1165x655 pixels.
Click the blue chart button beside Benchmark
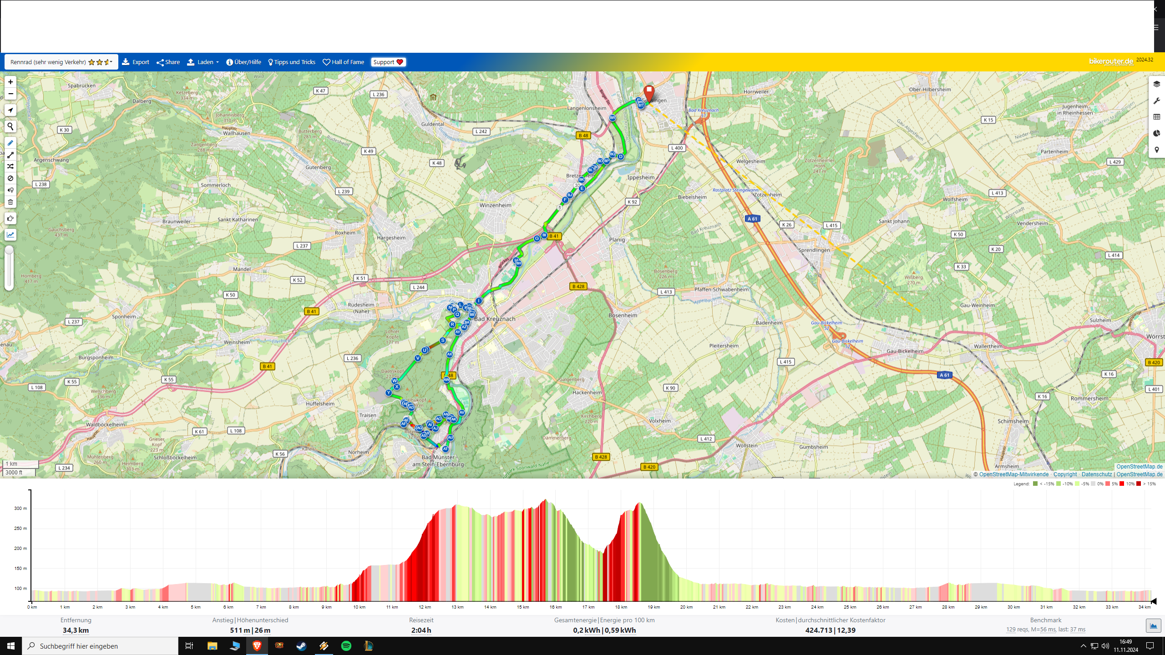1153,626
